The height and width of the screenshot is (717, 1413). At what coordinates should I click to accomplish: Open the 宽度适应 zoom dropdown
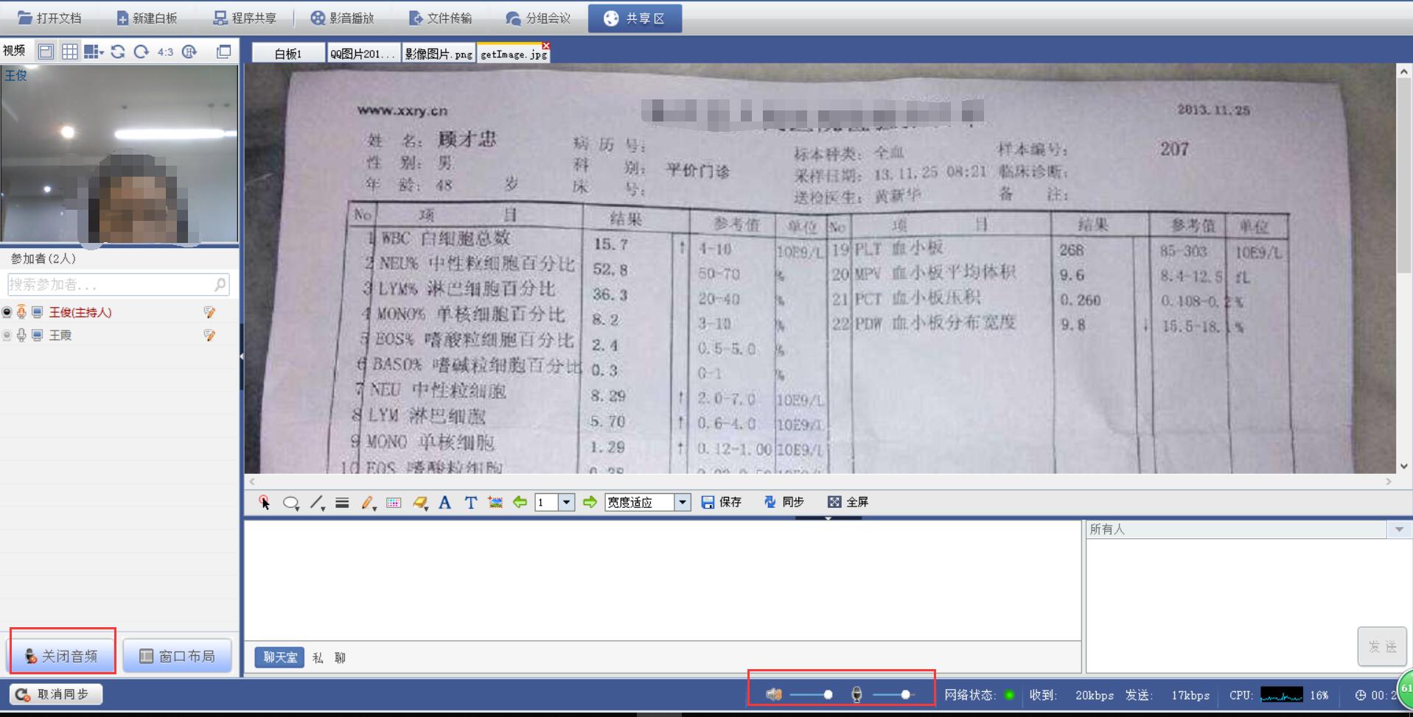[x=683, y=502]
